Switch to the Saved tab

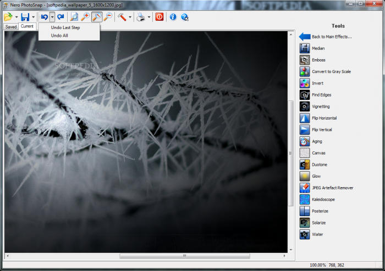(11, 27)
